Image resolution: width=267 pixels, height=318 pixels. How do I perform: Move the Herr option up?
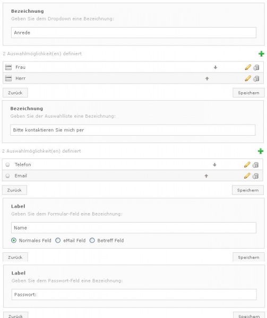point(207,78)
